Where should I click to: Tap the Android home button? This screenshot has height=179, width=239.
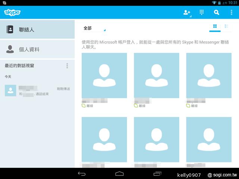click(119, 174)
